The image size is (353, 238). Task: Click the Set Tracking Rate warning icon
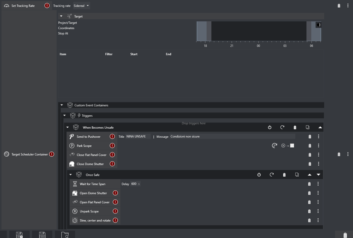(47, 6)
